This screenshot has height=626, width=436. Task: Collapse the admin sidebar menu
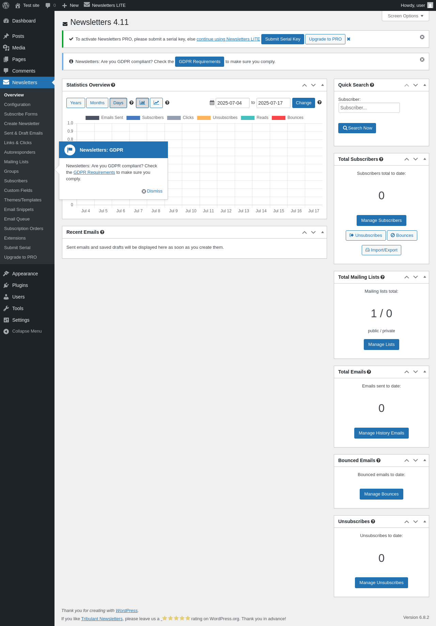point(27,331)
